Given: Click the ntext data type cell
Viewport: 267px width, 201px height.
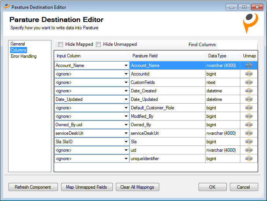Looking at the screenshot, I should pos(223,82).
